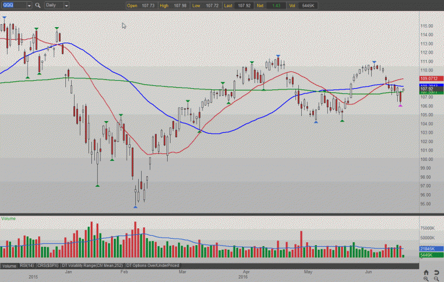Click the May date axis label
This screenshot has height=282, width=444.
pyautogui.click(x=308, y=272)
